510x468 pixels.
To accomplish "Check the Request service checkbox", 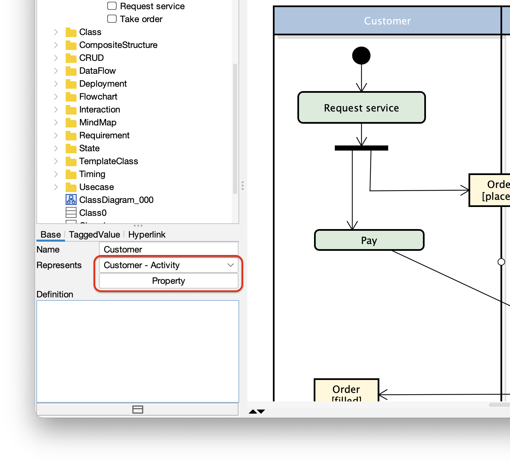I will point(112,6).
